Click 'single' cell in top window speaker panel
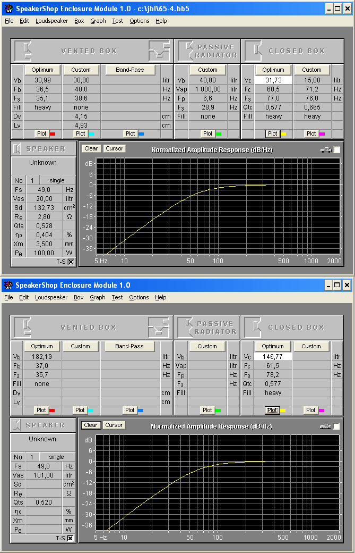The image size is (355, 553). pyautogui.click(x=57, y=181)
